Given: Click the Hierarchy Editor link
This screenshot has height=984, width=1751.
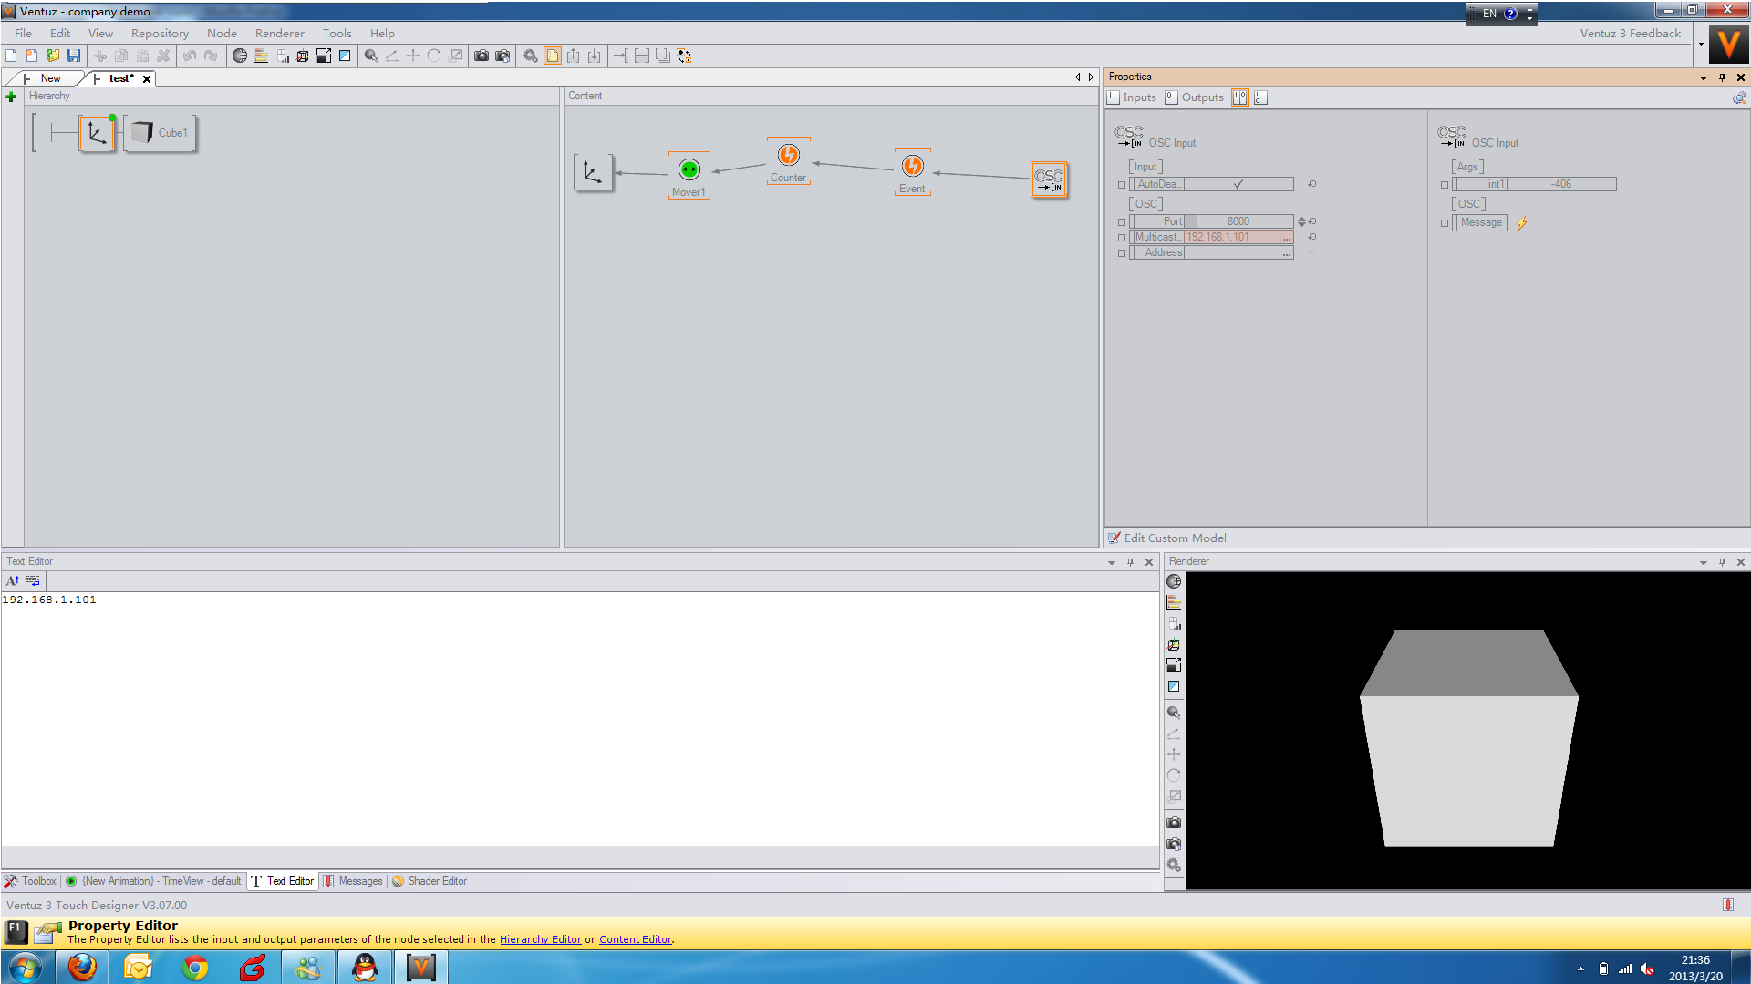Looking at the screenshot, I should pos(540,939).
